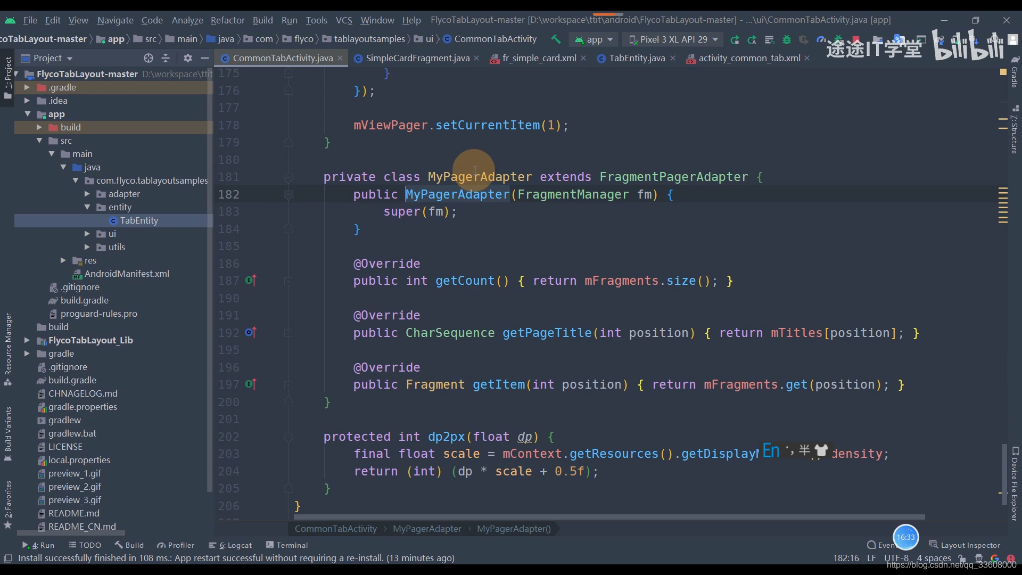Open the 6: Logcat tool window
The width and height of the screenshot is (1022, 575).
point(230,545)
